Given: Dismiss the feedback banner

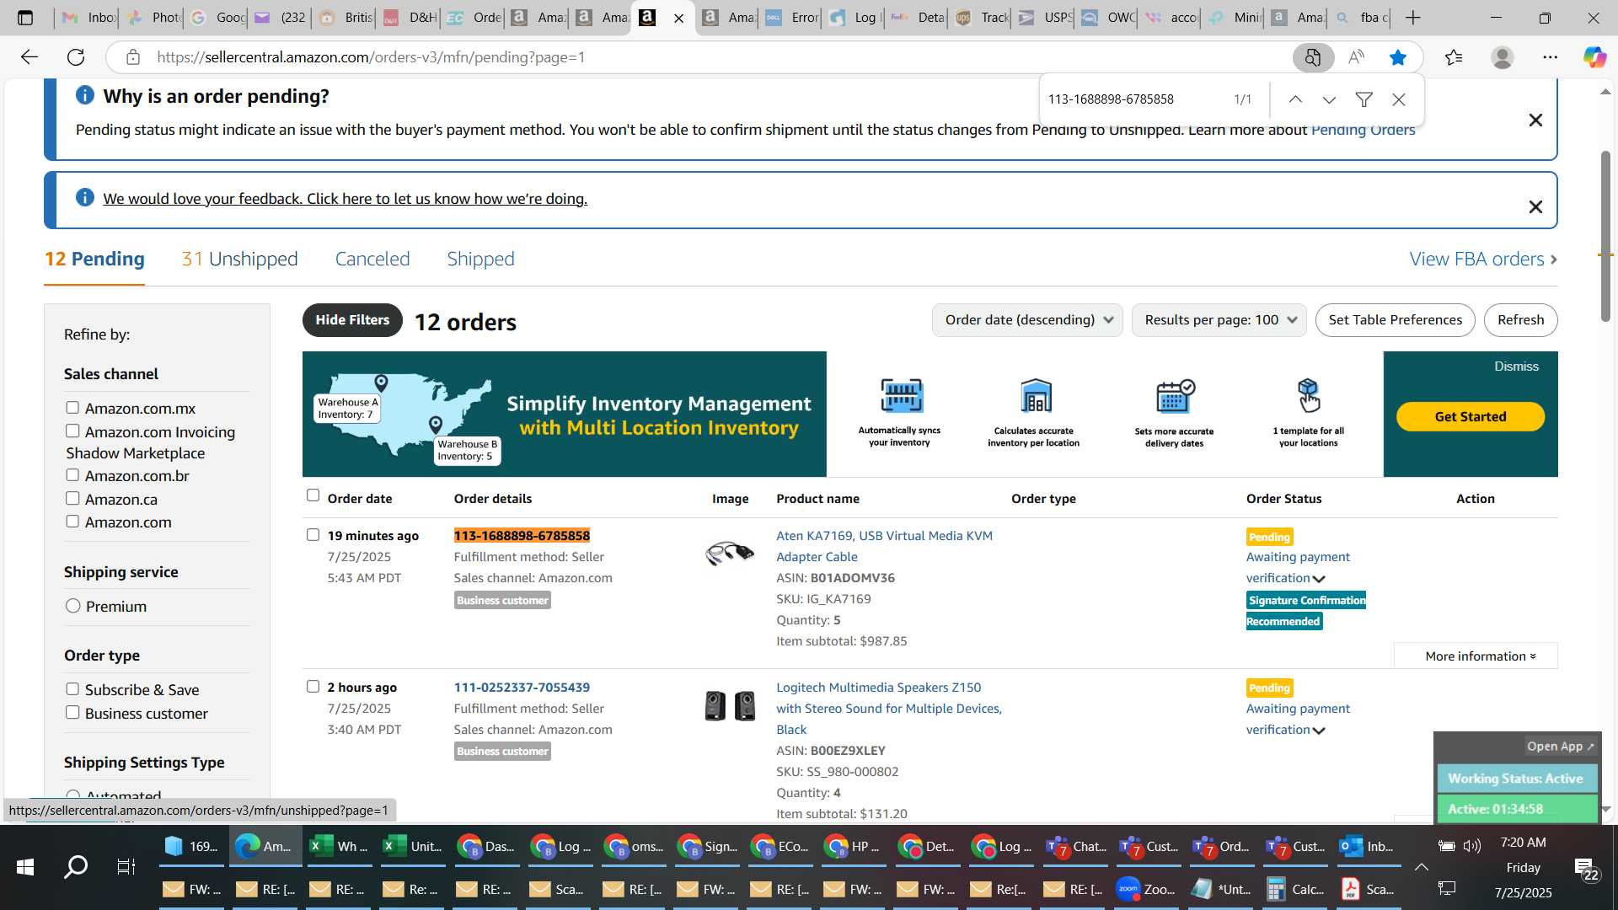Looking at the screenshot, I should [x=1535, y=207].
